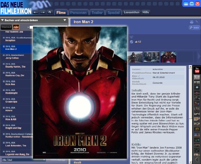Open the Filme tab
Viewport: 201px width, 164px height.
click(x=61, y=12)
